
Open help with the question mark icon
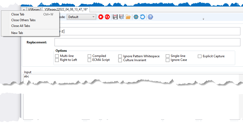pyautogui.click(x=150, y=17)
